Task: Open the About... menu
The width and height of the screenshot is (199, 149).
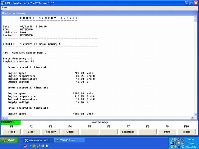Action: (x=6, y=7)
